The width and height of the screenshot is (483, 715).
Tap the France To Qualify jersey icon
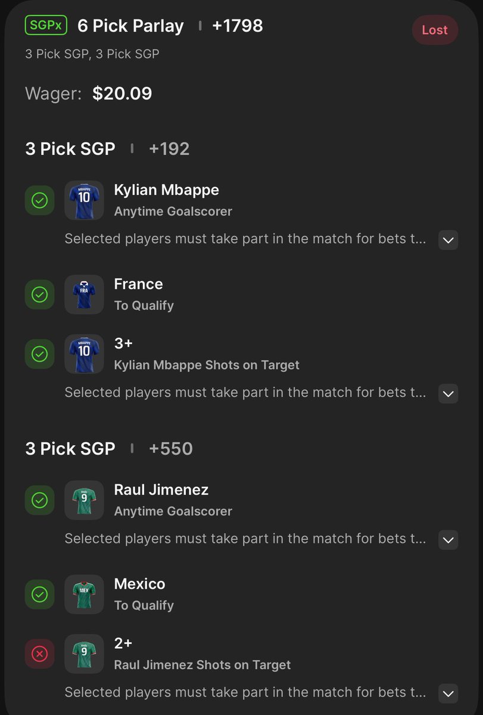pos(84,294)
